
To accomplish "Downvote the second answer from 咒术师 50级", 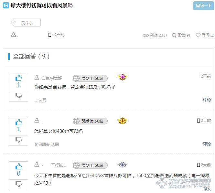I will 18,140.
